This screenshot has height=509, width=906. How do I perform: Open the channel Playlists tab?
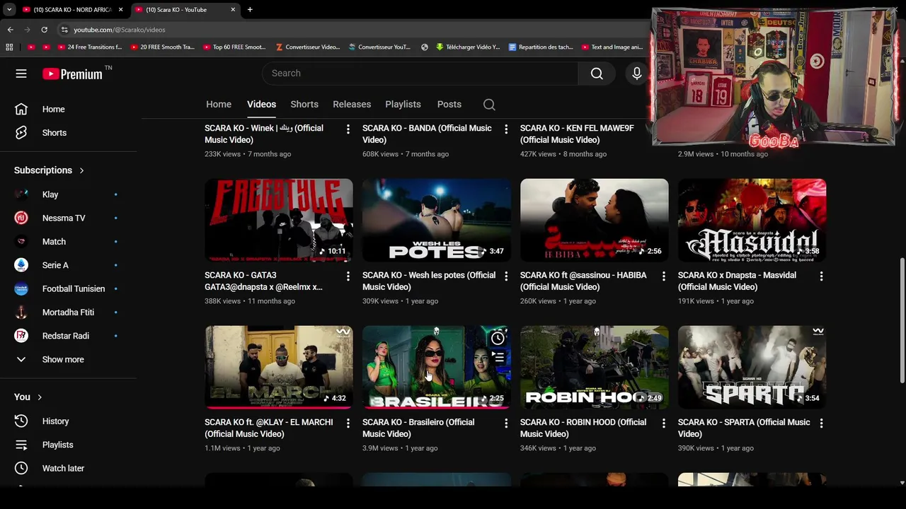(403, 105)
